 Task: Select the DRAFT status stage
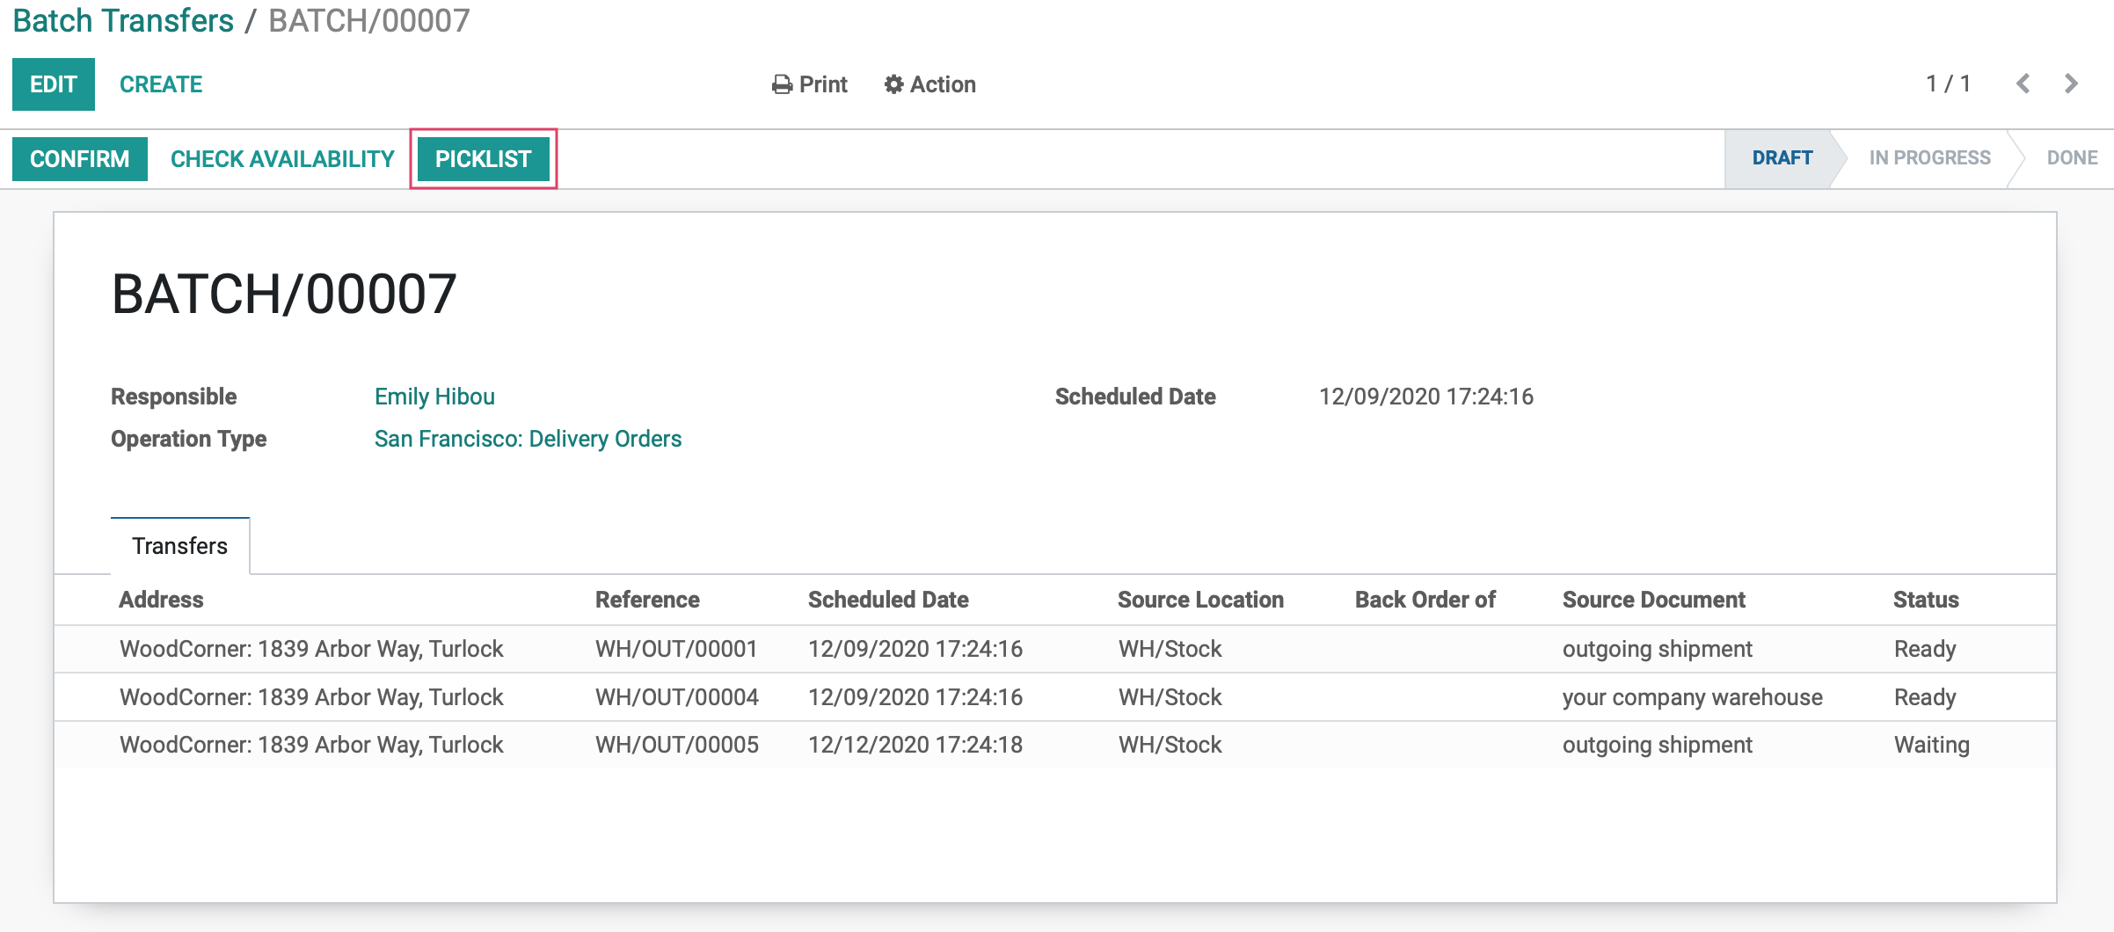(1782, 158)
